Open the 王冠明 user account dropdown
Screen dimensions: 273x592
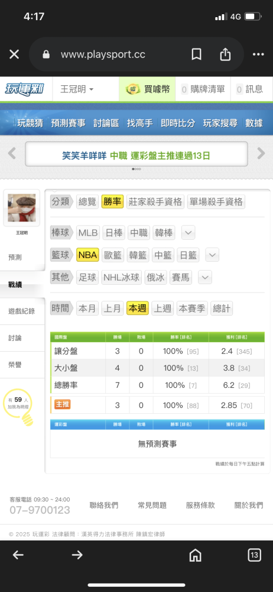(x=77, y=89)
